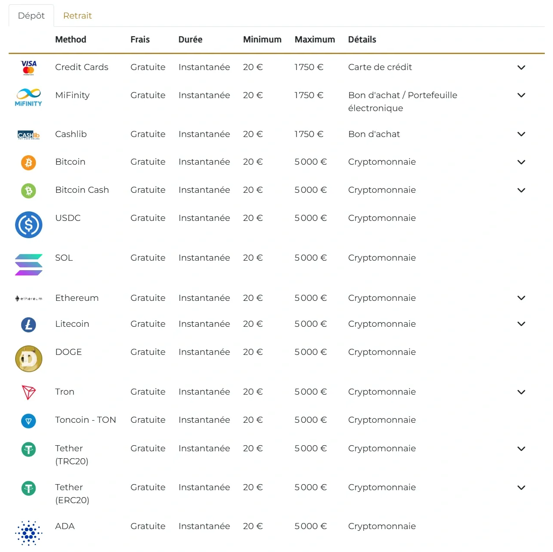553x552 pixels.
Task: Expand the Bitcoin row details chevron
Action: (x=521, y=162)
